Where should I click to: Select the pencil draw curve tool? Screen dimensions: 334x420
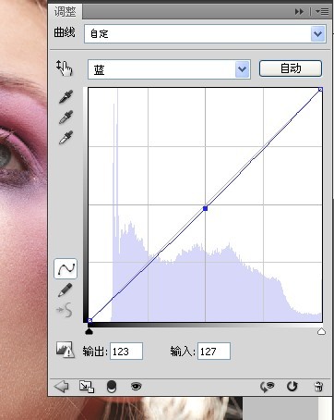66,290
